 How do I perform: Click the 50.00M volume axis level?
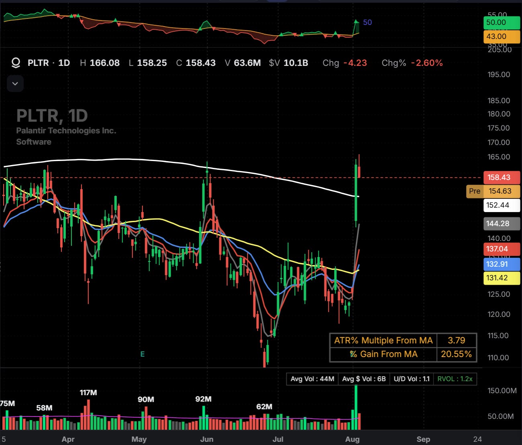point(501,416)
